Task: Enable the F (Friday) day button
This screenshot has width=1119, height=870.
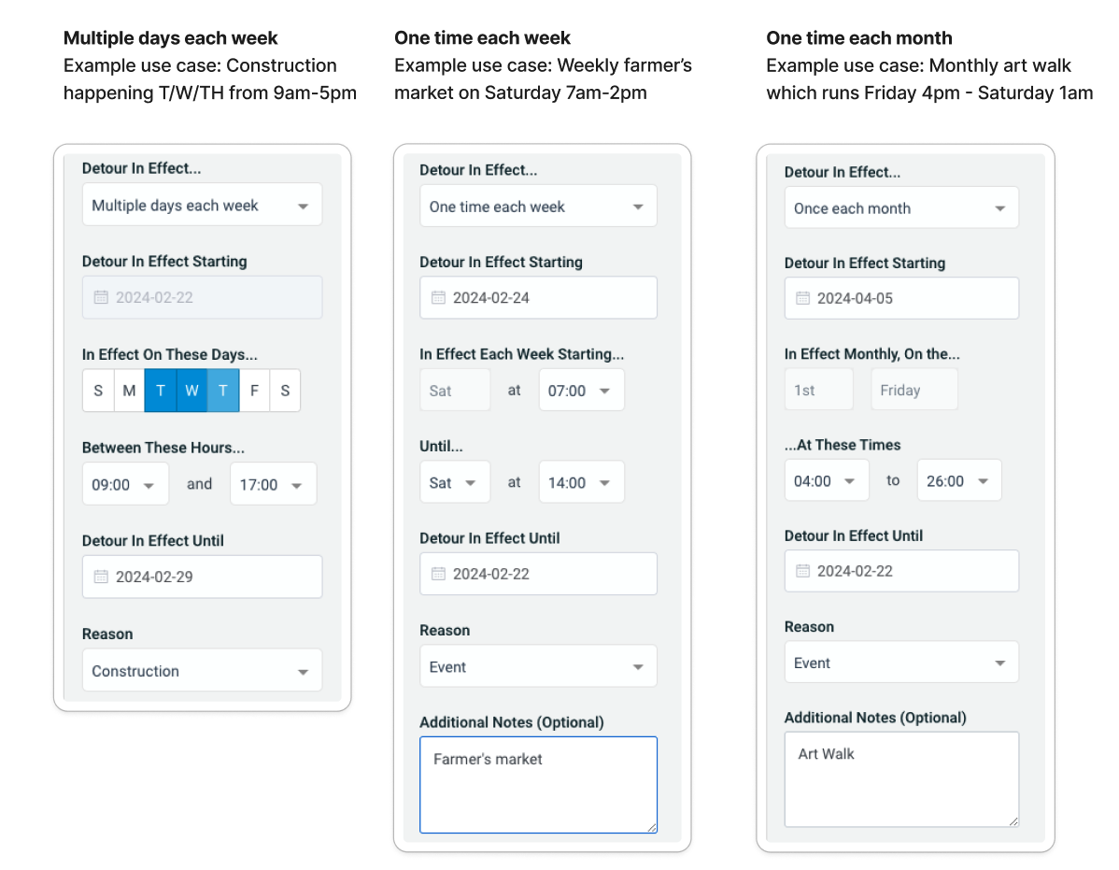Action: point(254,391)
